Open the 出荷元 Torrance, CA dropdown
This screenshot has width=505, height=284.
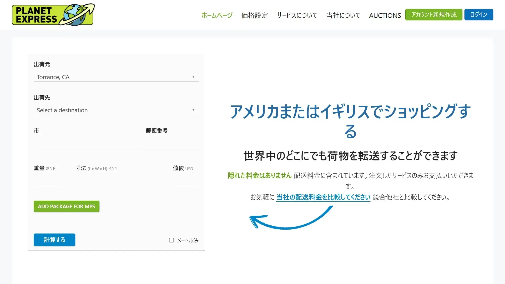coord(116,77)
